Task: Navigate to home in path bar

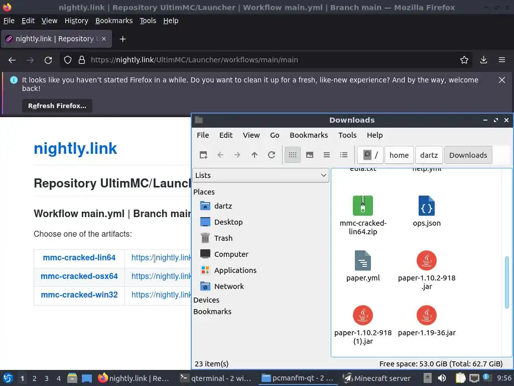Action: [x=399, y=155]
